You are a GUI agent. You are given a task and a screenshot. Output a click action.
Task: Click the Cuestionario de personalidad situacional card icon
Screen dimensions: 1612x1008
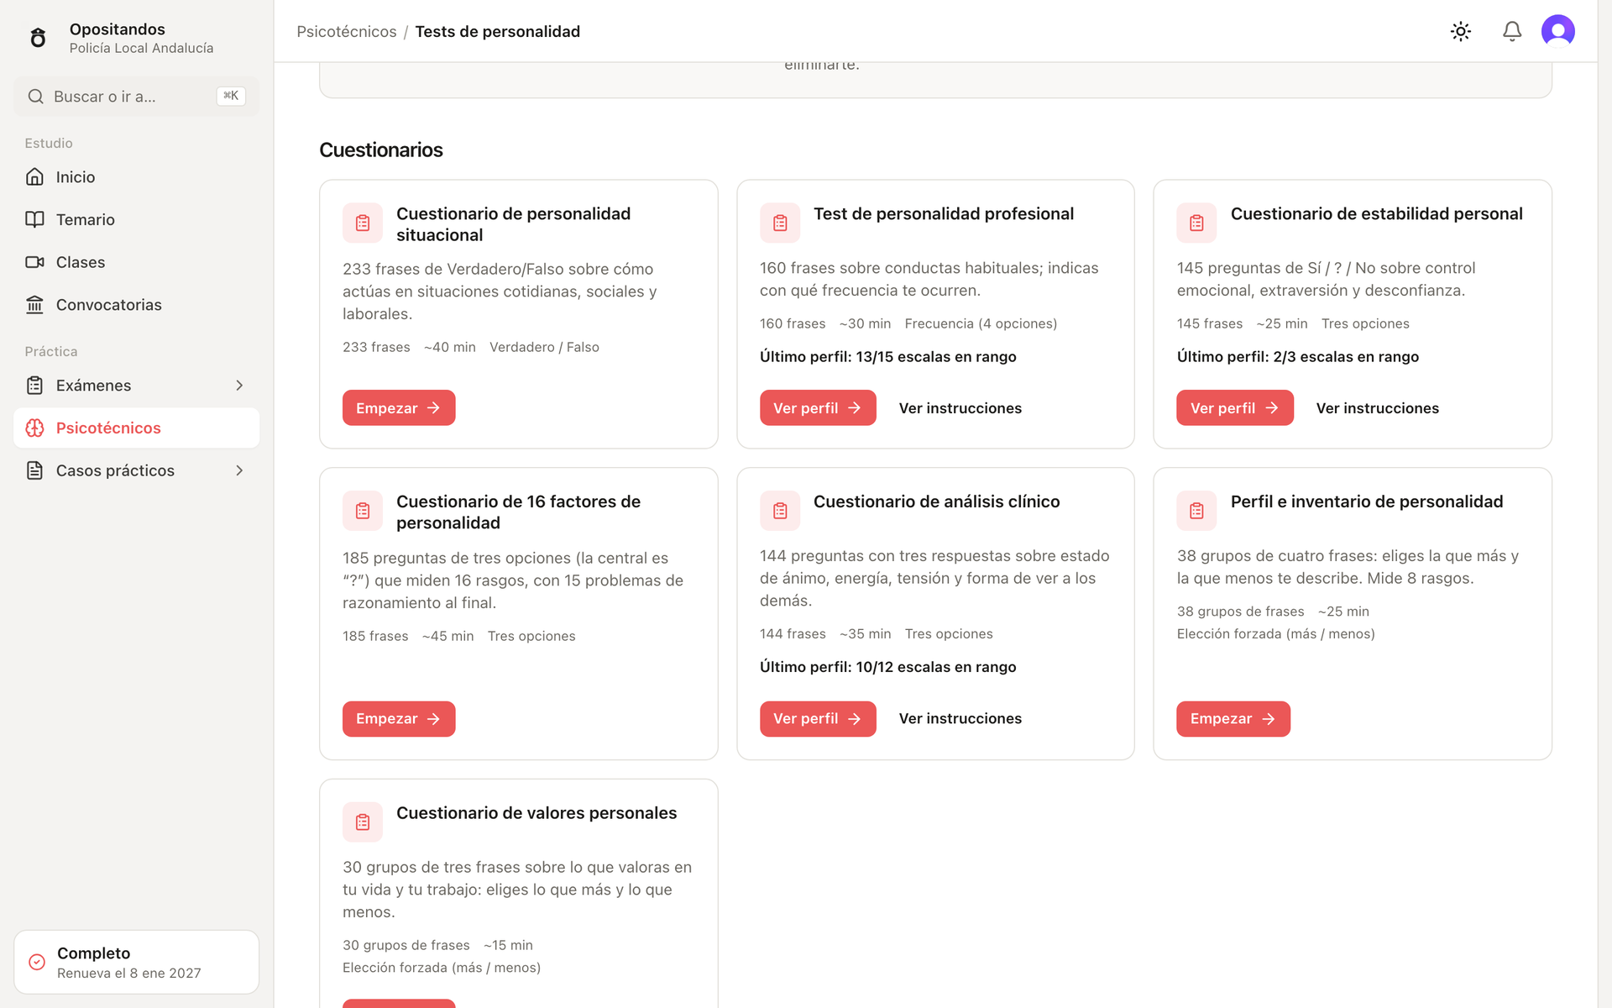point(363,223)
